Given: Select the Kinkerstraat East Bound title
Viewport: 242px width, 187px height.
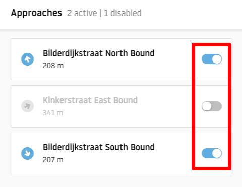Looking at the screenshot, I should coord(90,100).
